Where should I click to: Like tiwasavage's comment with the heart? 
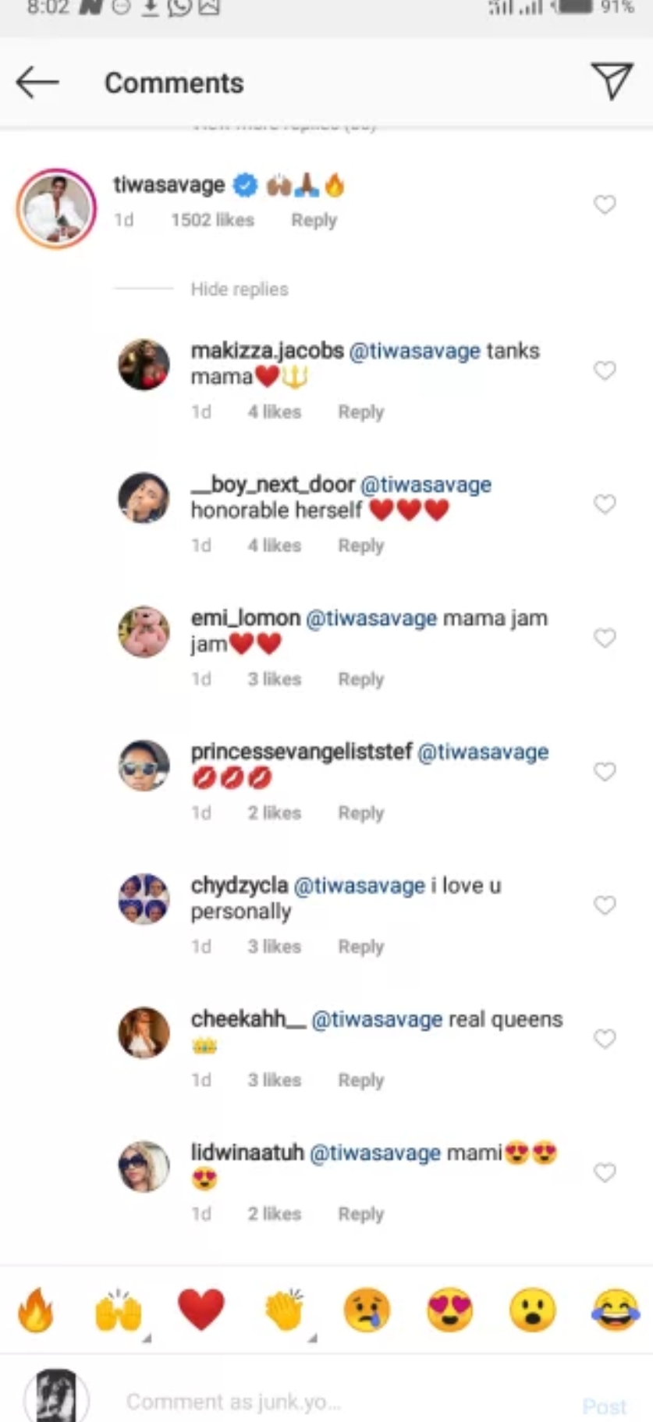point(605,204)
